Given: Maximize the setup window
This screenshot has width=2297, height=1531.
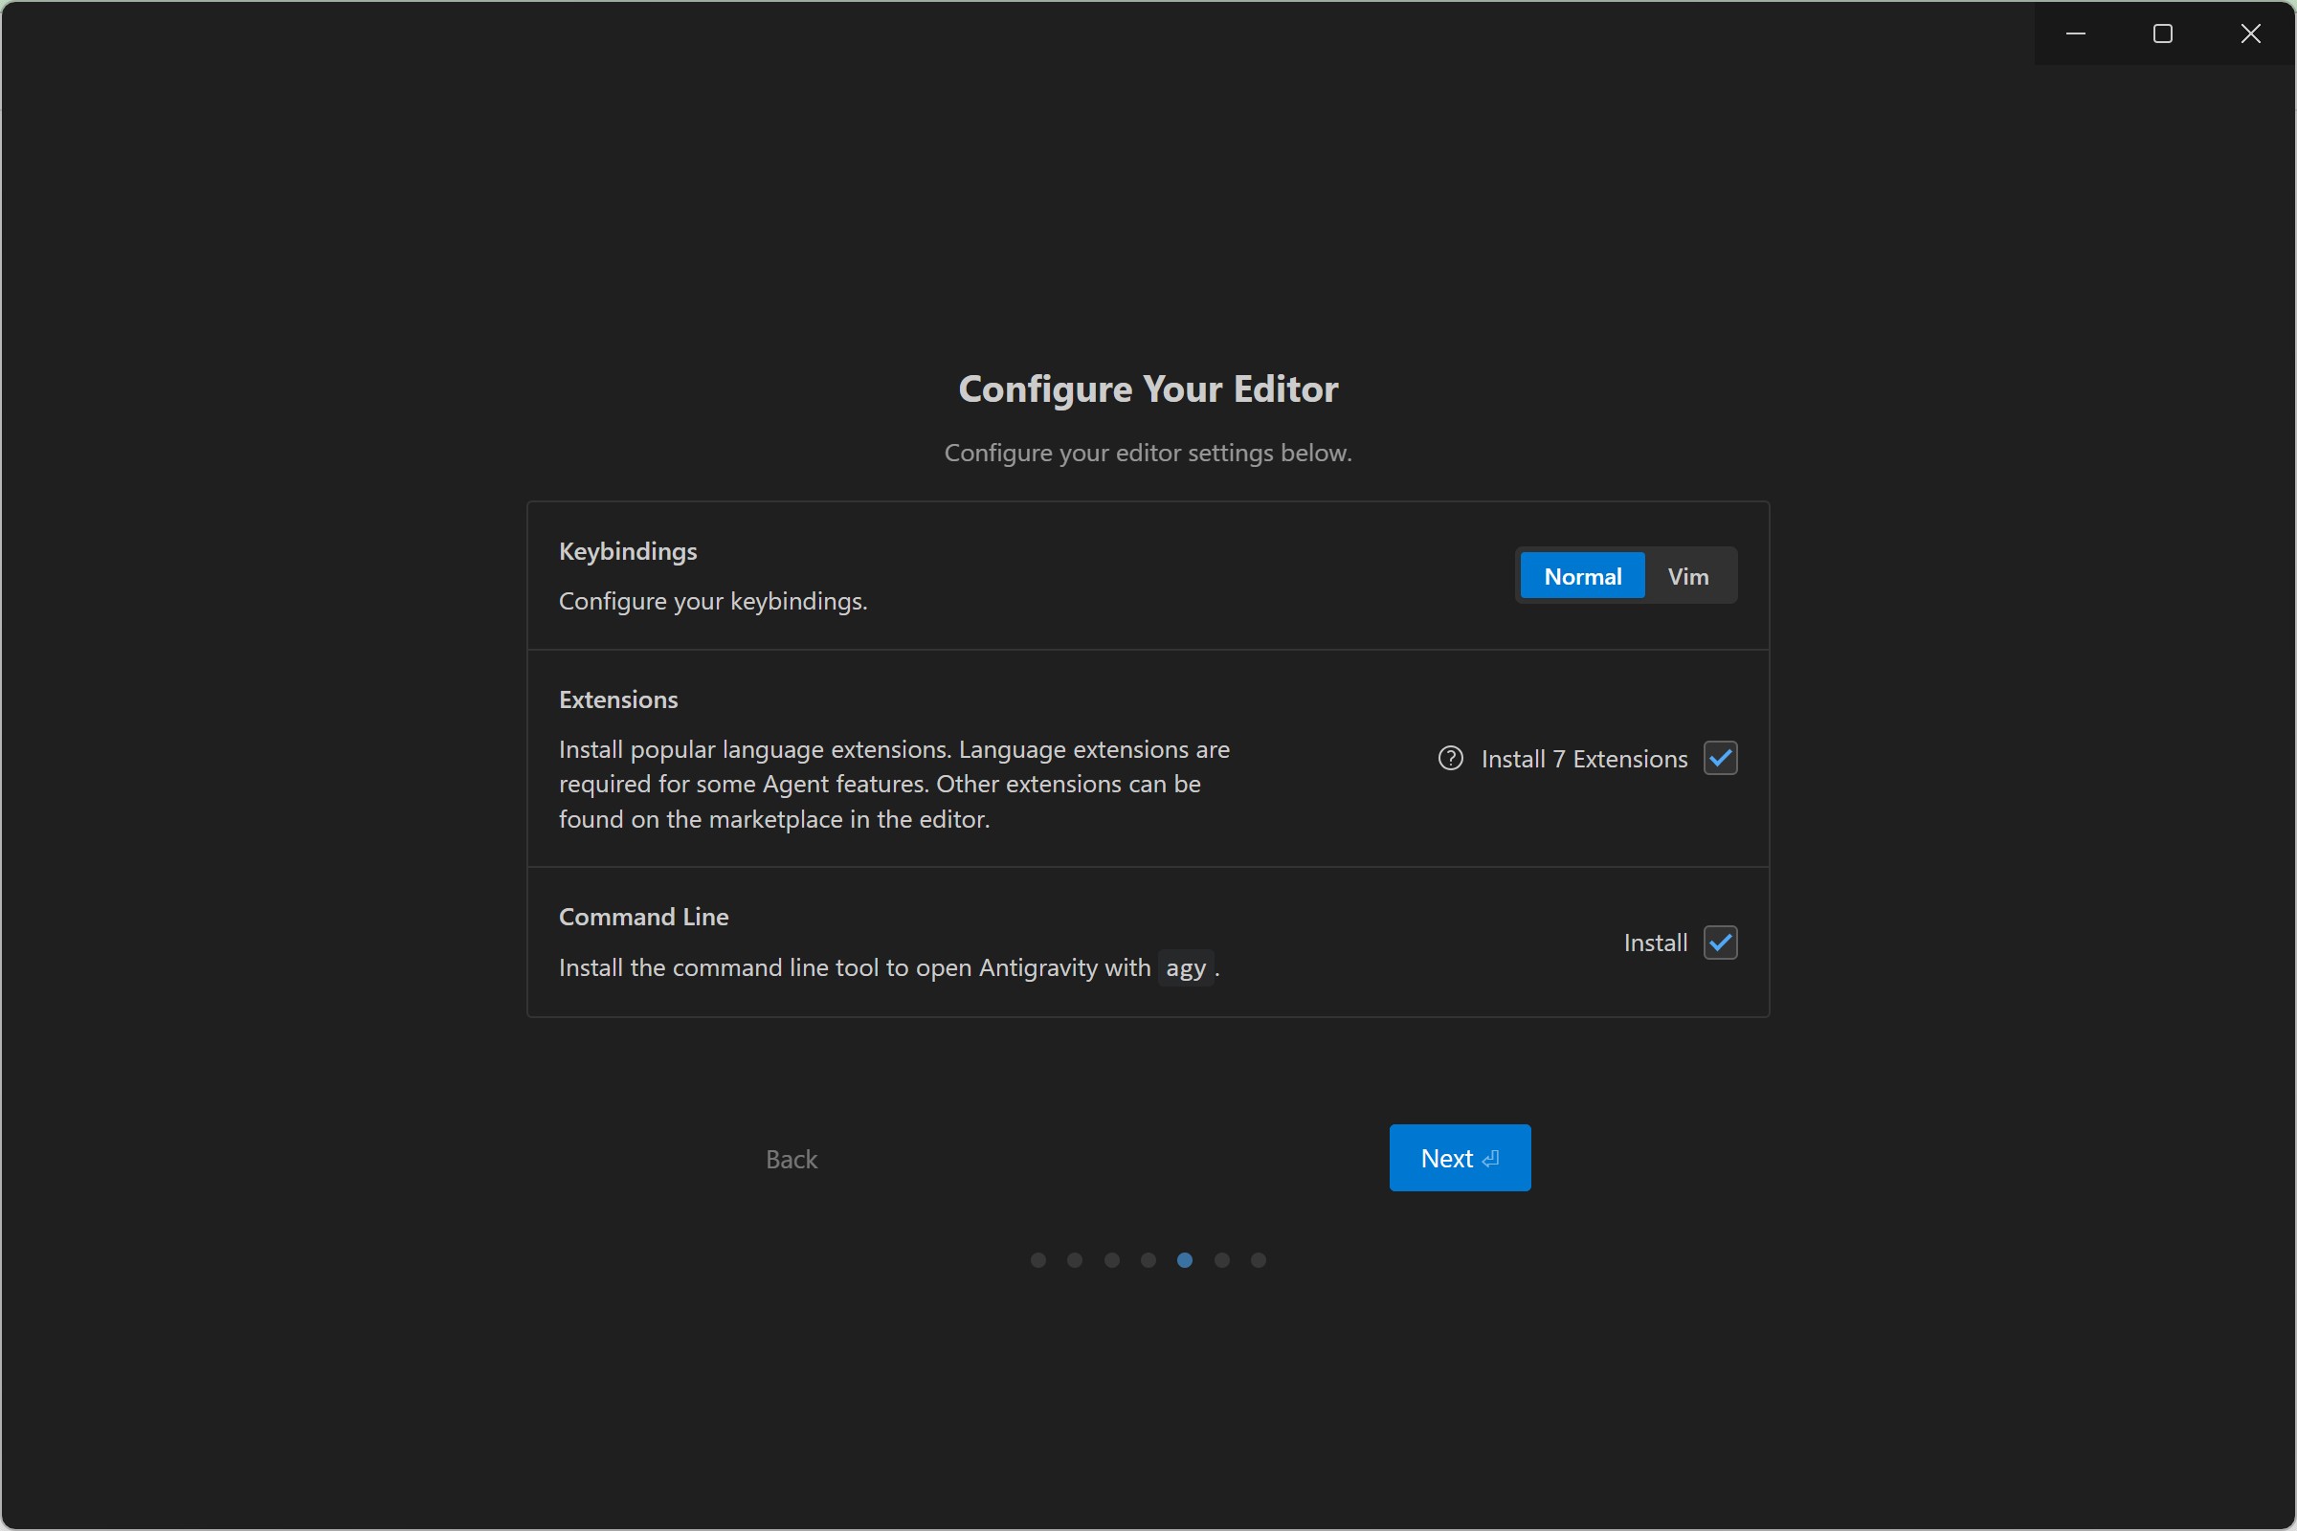Looking at the screenshot, I should (2163, 34).
